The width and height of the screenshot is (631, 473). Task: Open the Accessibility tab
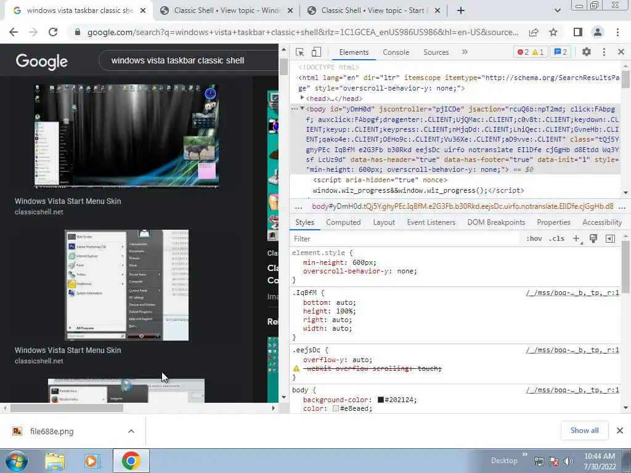(x=602, y=222)
